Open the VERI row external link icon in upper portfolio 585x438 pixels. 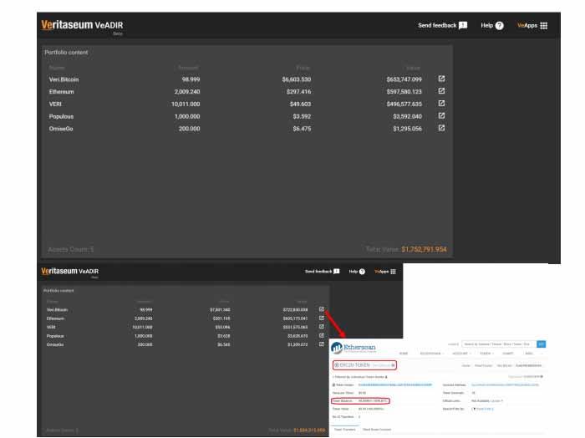[x=441, y=104]
